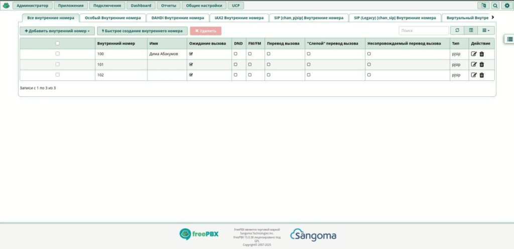Click the freePBX footer logo
The image size is (514, 249).
199,234
